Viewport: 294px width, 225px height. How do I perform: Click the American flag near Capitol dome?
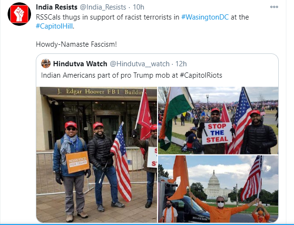(x=252, y=178)
